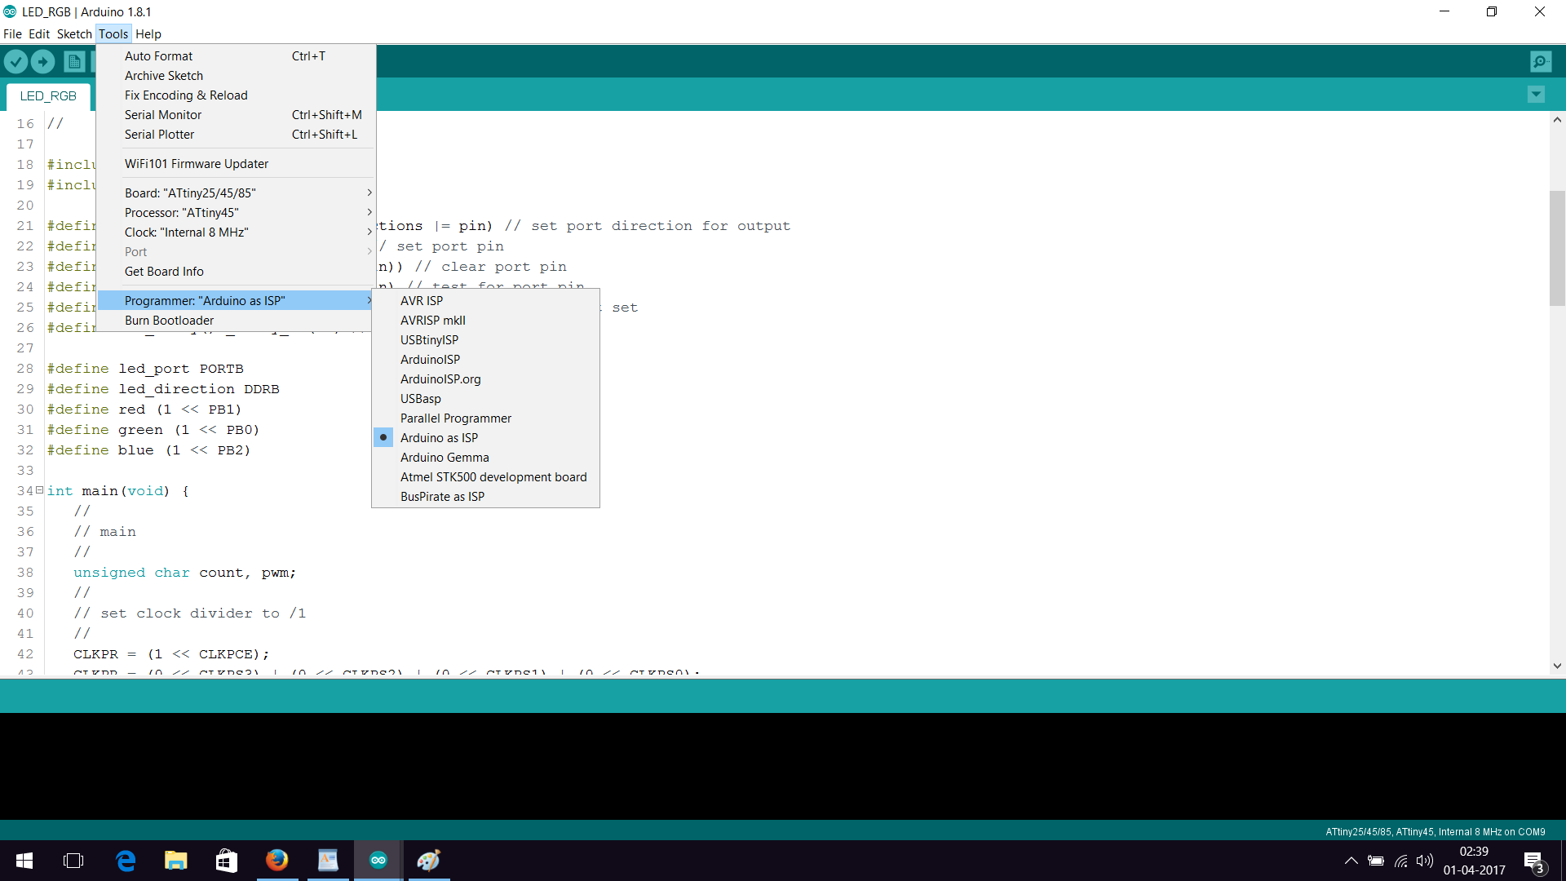
Task: Click the status bar board info text
Action: point(1435,832)
